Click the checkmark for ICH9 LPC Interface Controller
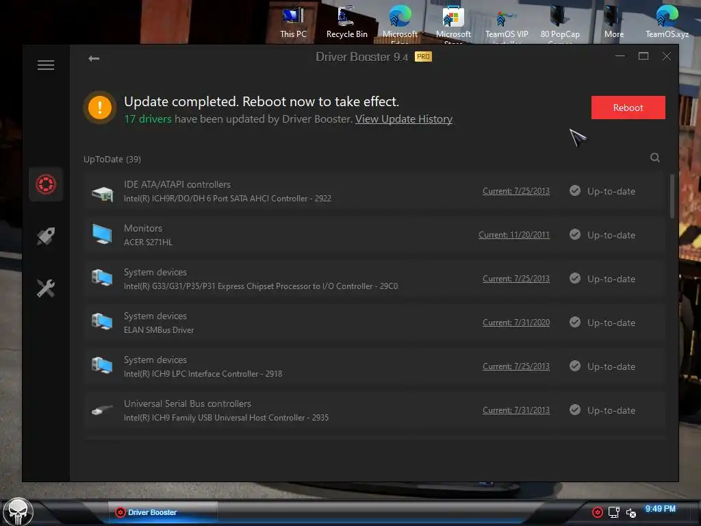The width and height of the screenshot is (701, 526). (575, 366)
